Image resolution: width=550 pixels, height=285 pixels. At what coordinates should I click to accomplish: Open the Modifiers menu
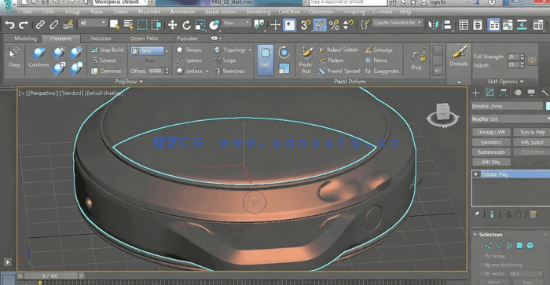tap(149, 12)
